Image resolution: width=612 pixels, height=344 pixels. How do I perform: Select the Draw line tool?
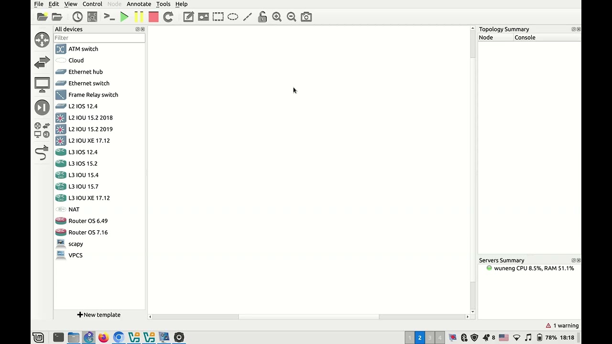tap(248, 17)
